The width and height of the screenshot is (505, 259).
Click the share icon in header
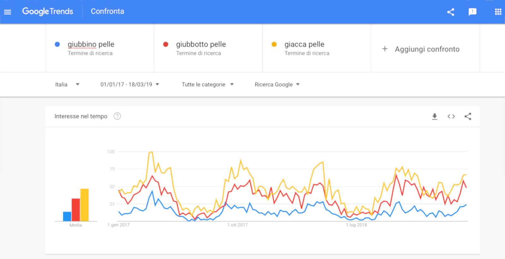[451, 12]
